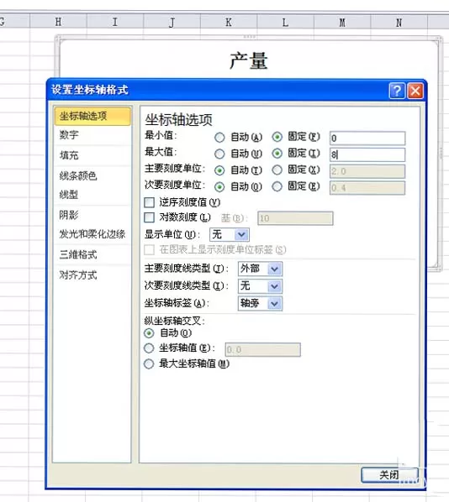Image resolution: width=449 pixels, height=502 pixels.
Task: Choose 坐标轴值(E) under 纵坐标轴交叉
Action: (149, 348)
